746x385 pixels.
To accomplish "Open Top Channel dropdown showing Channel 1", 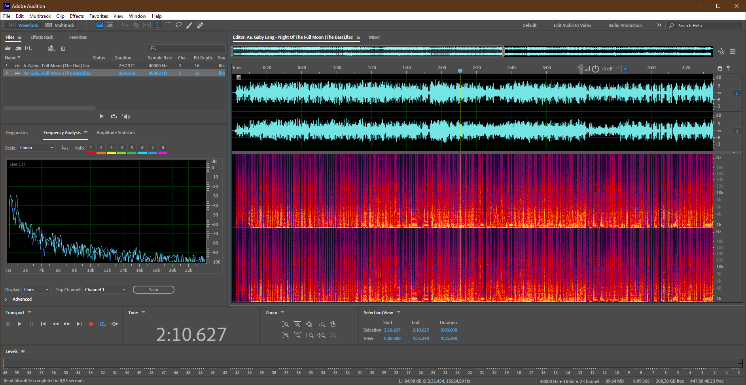I will click(105, 290).
